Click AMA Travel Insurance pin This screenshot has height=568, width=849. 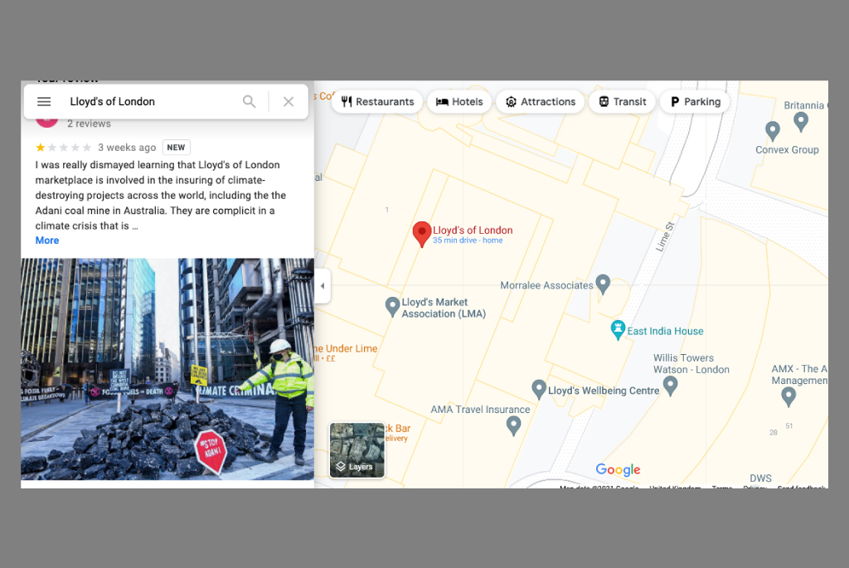513,425
